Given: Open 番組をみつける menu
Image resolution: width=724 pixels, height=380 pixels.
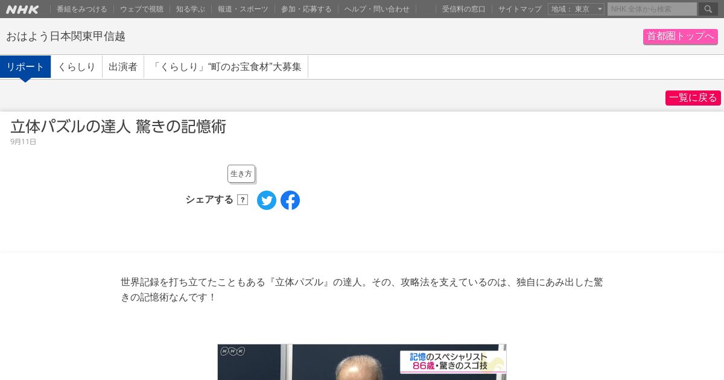Looking at the screenshot, I should point(82,9).
